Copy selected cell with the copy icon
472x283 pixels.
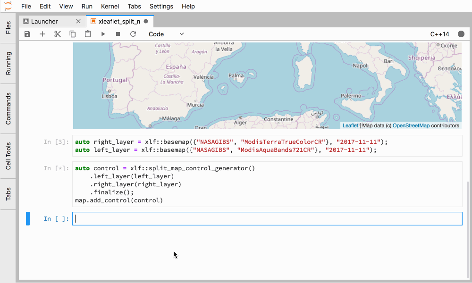pos(73,34)
